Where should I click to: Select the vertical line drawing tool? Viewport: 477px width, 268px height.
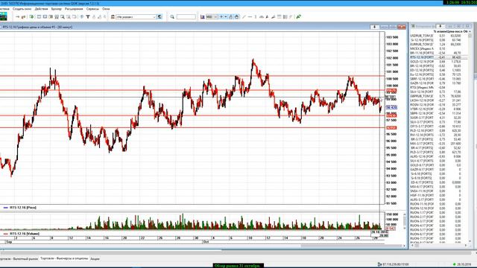click(x=256, y=17)
